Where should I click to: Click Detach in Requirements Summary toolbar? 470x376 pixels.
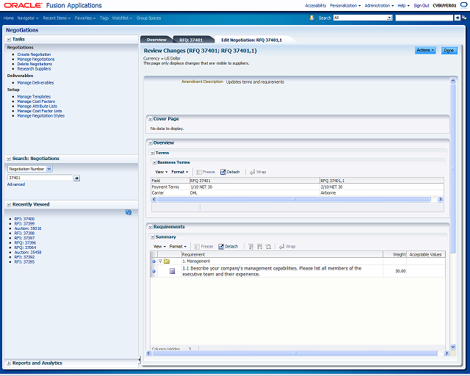[228, 247]
